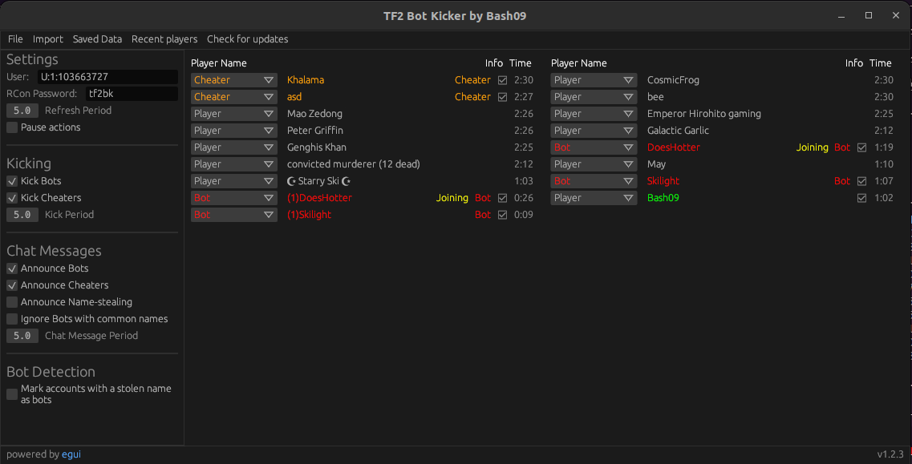This screenshot has width=912, height=464.
Task: Click player name Galactic Garlic
Action: (x=678, y=131)
